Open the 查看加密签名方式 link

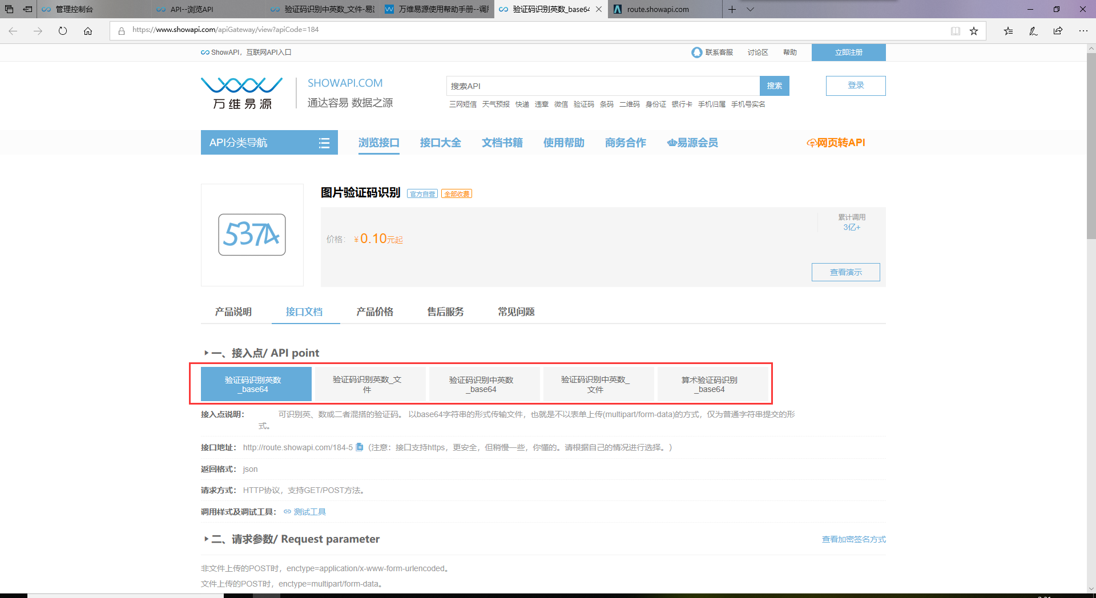pos(854,539)
